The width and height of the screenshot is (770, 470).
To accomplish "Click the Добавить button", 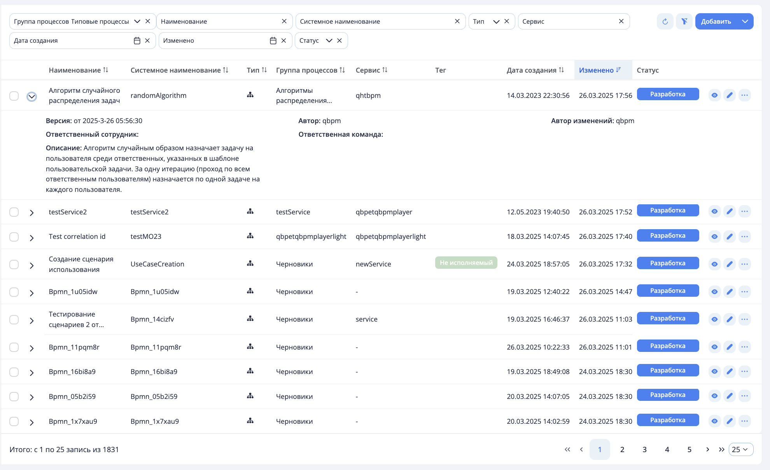I will (716, 21).
